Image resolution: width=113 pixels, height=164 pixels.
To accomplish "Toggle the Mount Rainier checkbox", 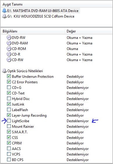I will [x=9, y=126].
